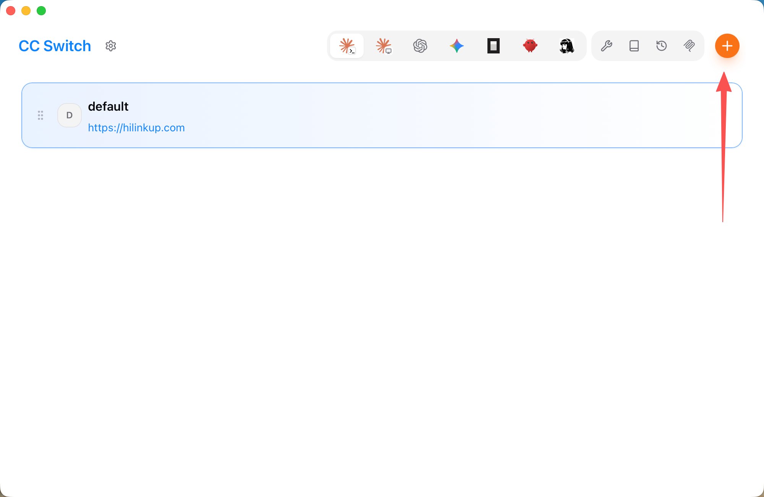Select the default provider name
This screenshot has height=497, width=764.
tap(108, 106)
